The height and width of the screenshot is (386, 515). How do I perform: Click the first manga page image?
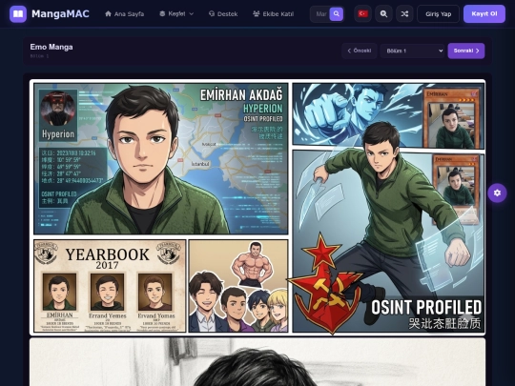pos(257,208)
